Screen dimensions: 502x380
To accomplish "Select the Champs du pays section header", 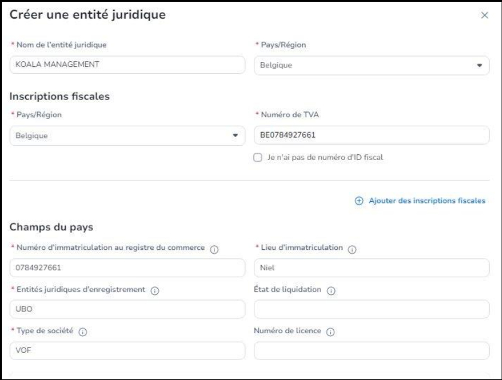I will click(x=51, y=227).
